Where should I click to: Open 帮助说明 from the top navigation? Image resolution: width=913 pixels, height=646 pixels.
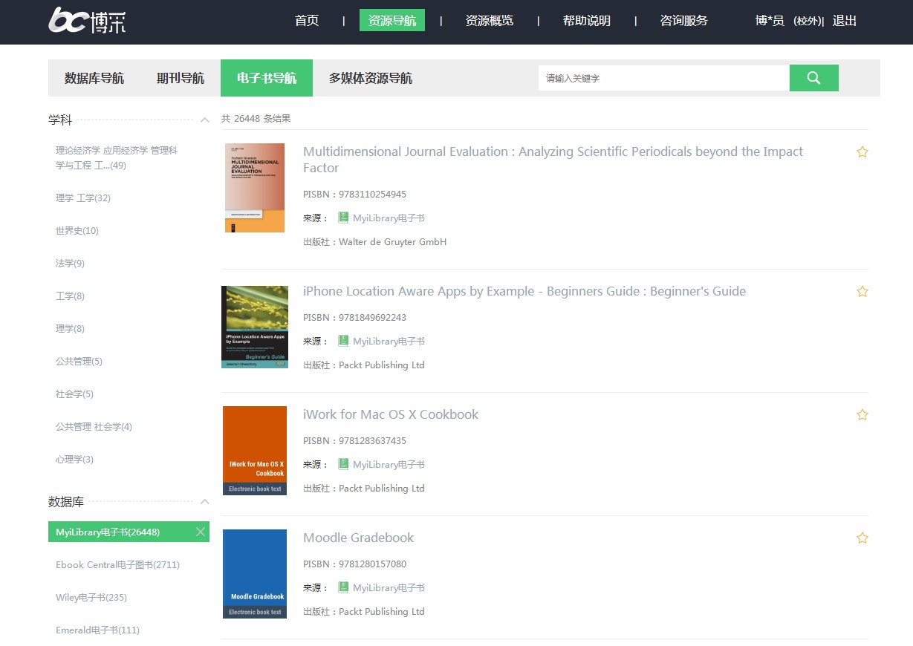[x=586, y=21]
